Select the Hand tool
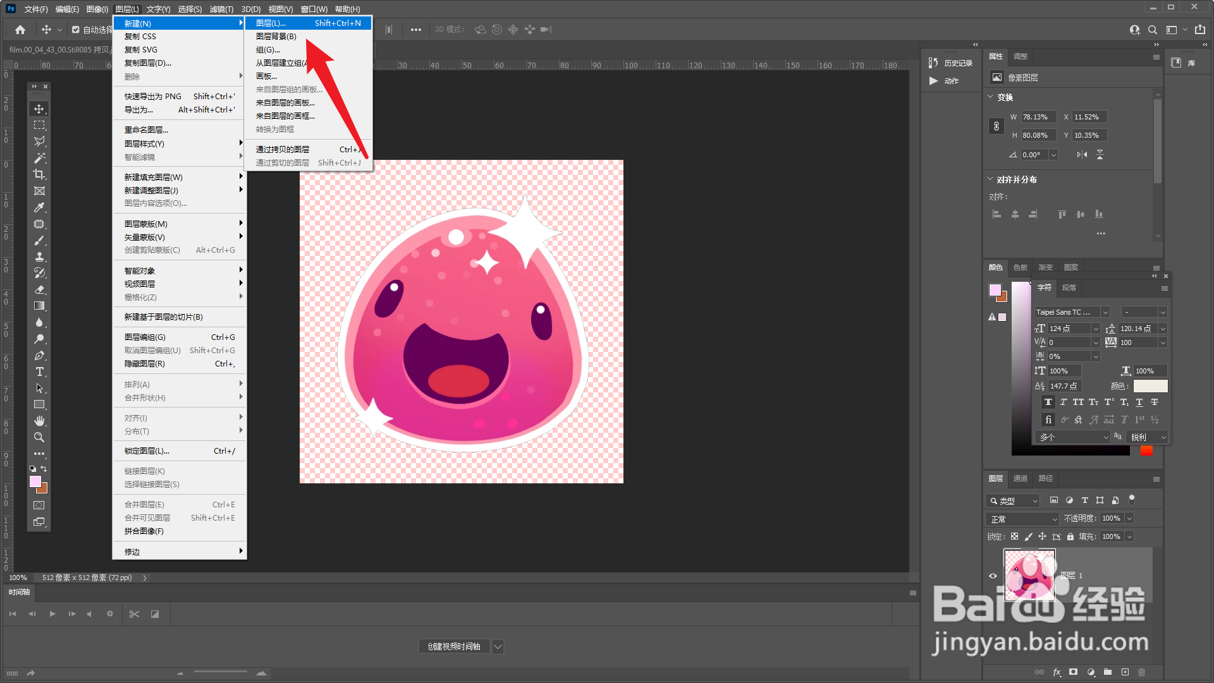The image size is (1214, 683). click(x=39, y=421)
